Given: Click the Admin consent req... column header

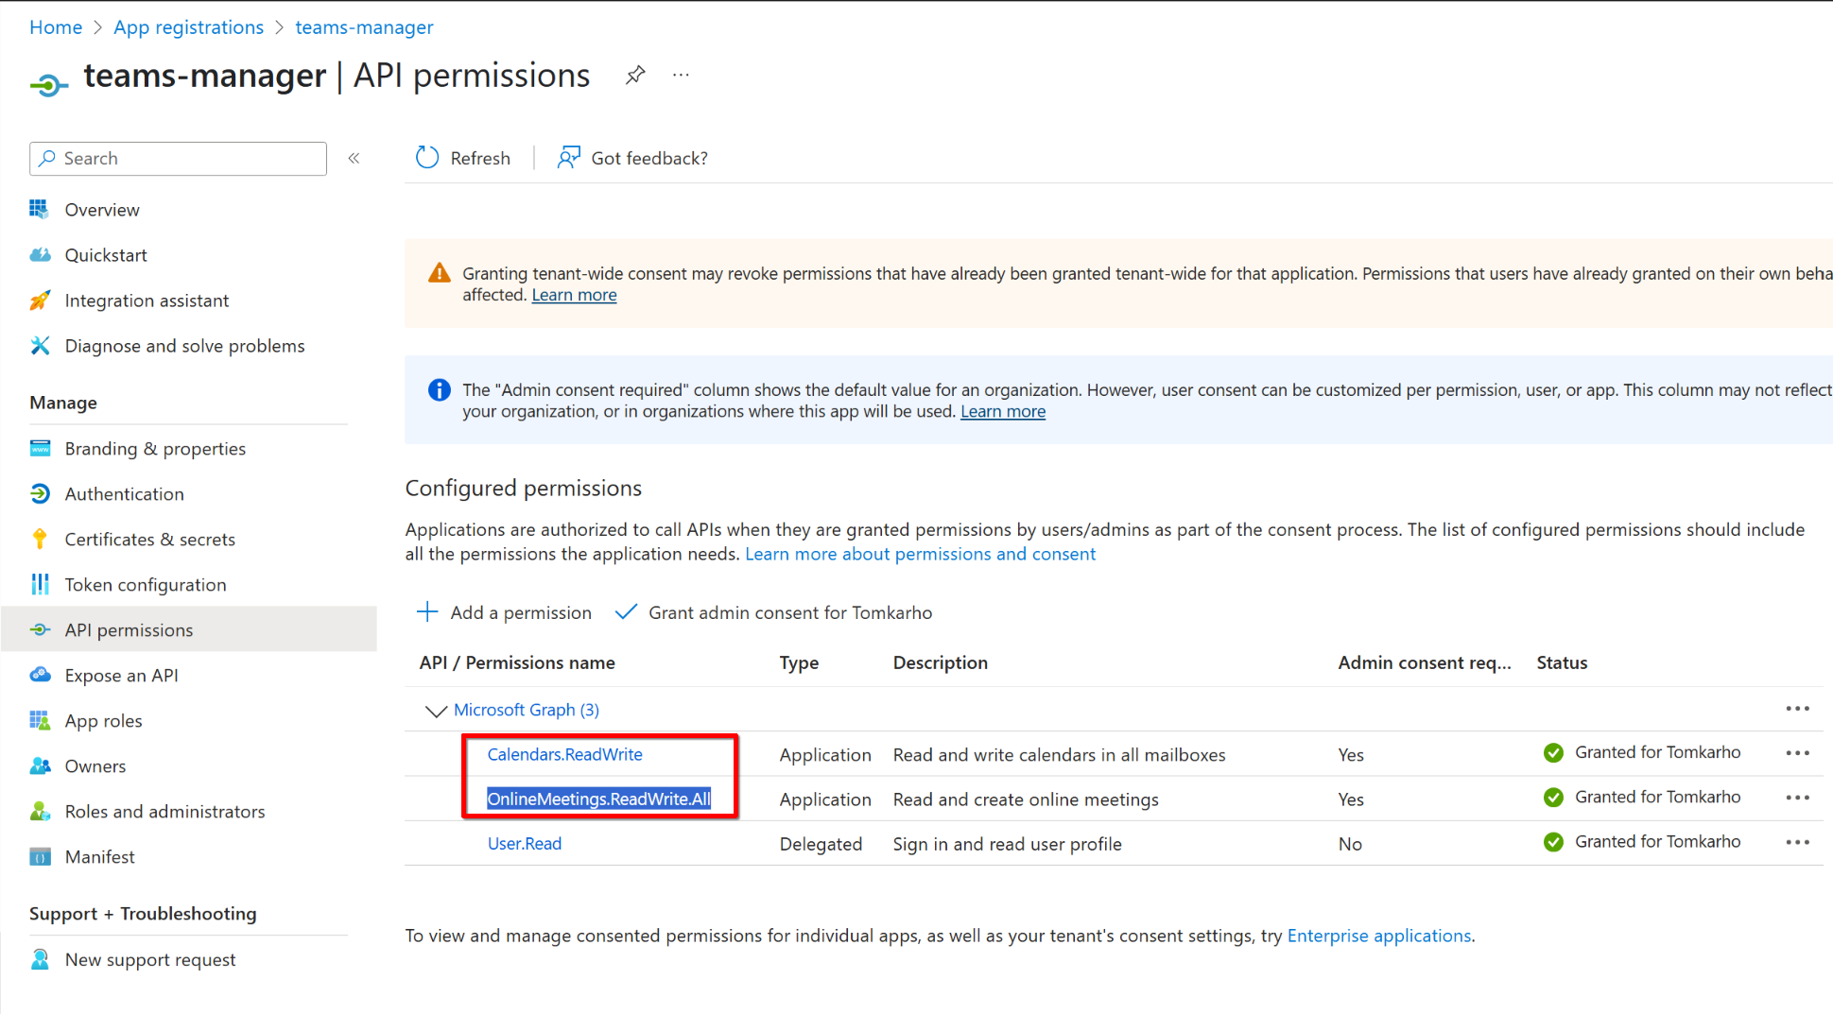Looking at the screenshot, I should pyautogui.click(x=1424, y=662).
